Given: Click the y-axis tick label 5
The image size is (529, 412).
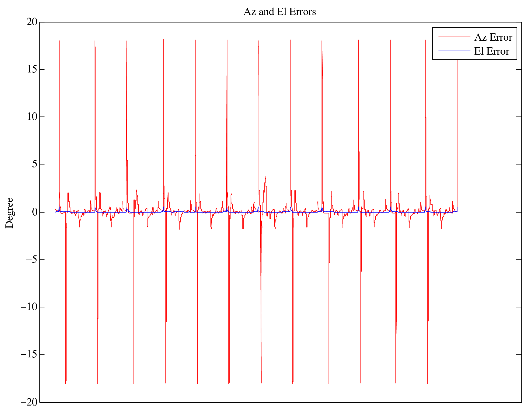Looking at the screenshot, I should (x=35, y=164).
